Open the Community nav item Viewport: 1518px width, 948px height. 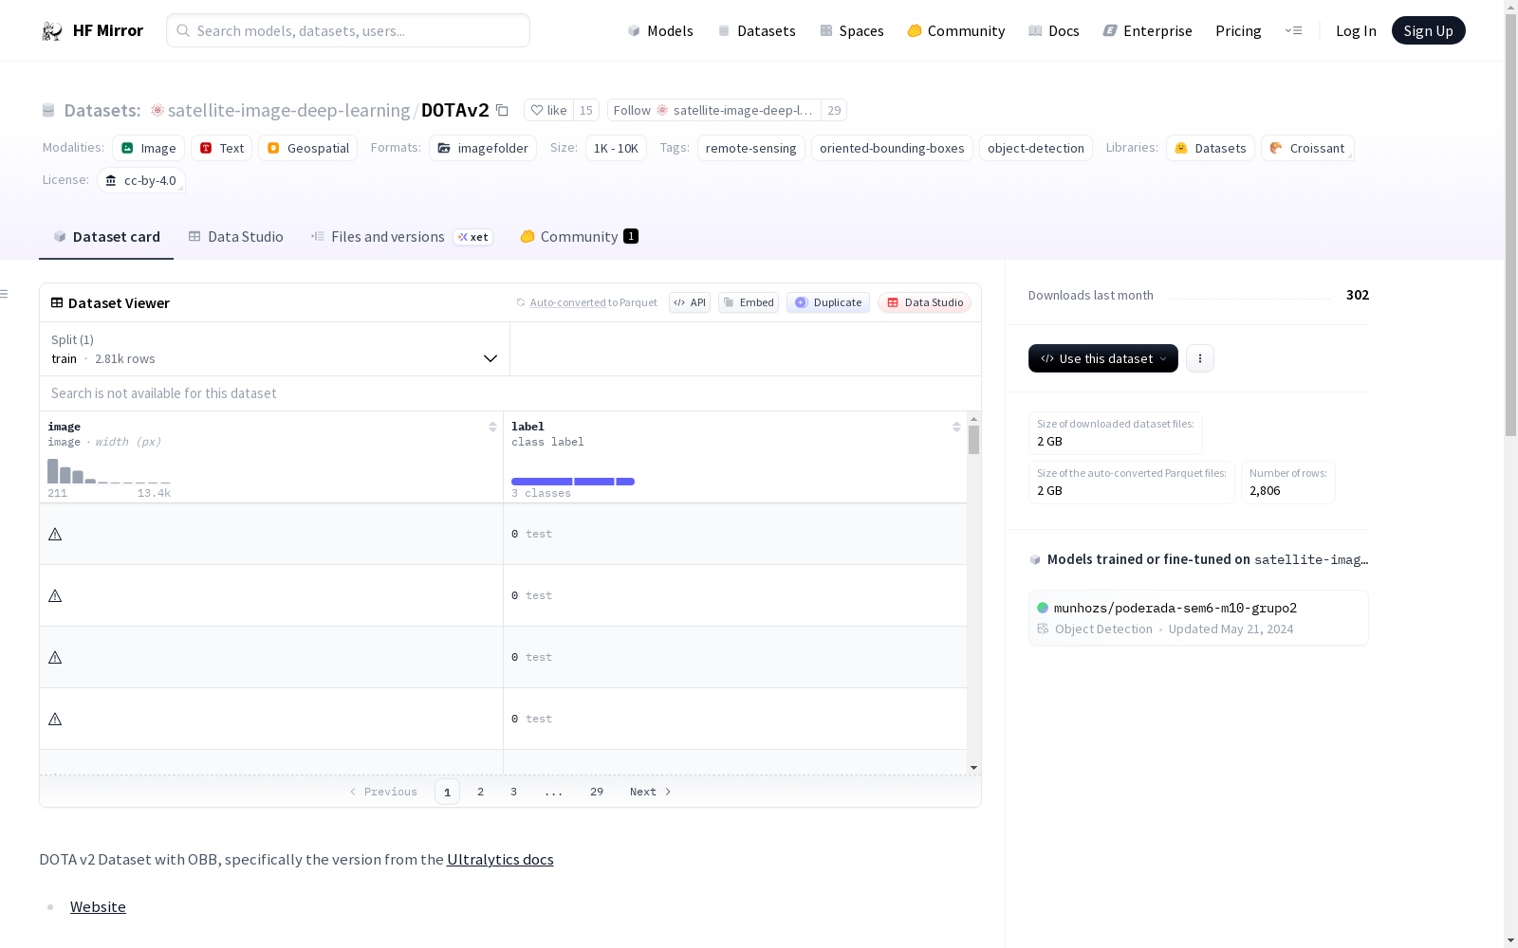[x=956, y=30]
